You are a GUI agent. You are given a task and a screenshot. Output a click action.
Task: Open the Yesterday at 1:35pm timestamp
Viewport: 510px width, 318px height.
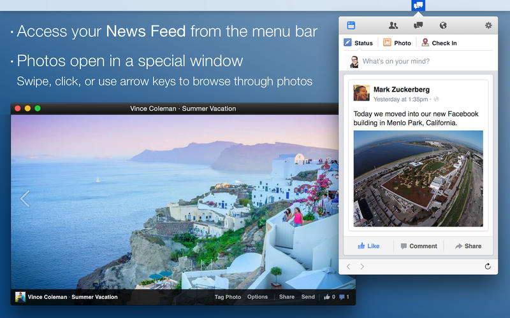click(400, 99)
